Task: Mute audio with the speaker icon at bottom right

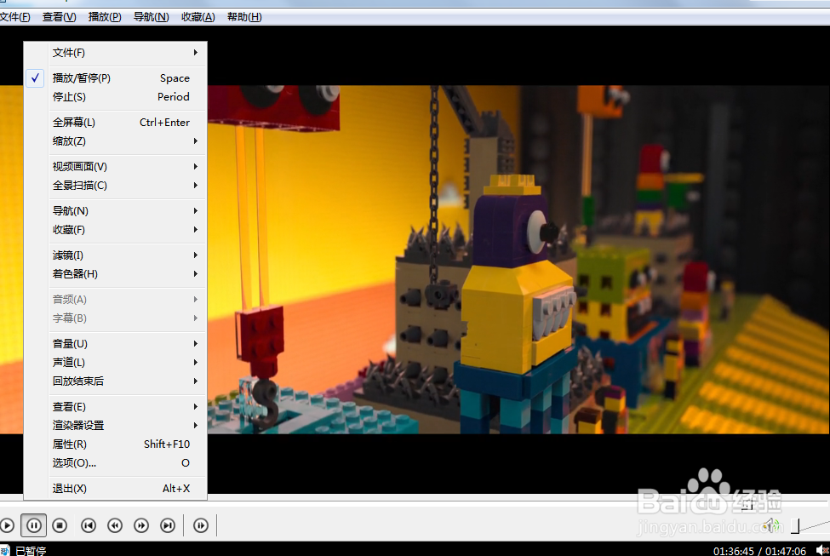Action: pos(772,525)
